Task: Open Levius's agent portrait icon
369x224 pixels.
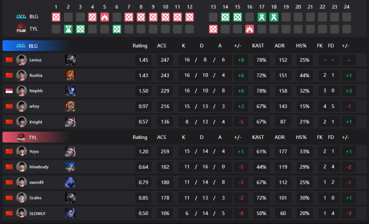Action: click(70, 60)
